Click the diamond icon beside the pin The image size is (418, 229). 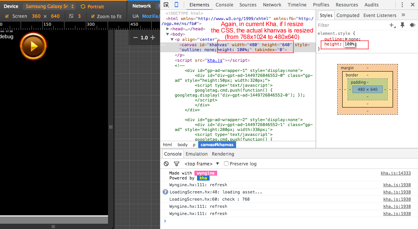[x=413, y=25]
